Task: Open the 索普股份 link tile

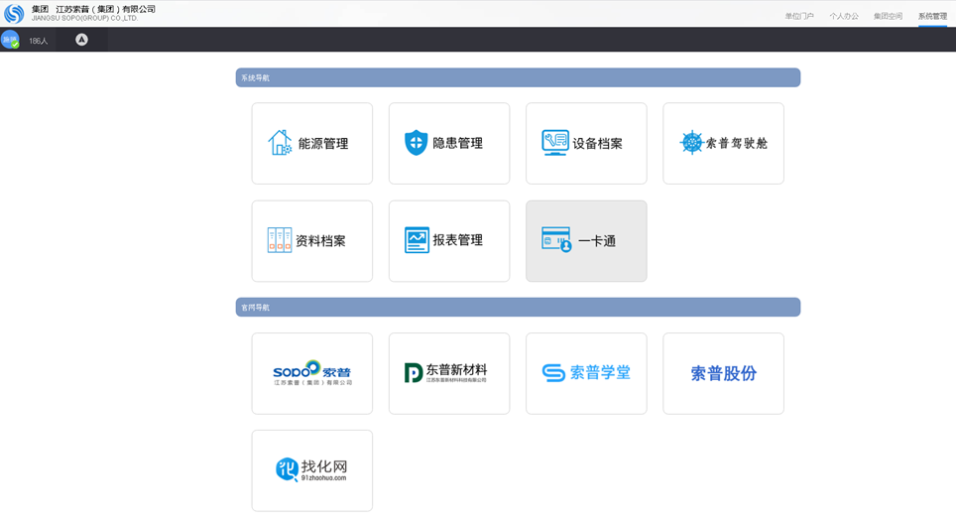Action: pos(723,373)
